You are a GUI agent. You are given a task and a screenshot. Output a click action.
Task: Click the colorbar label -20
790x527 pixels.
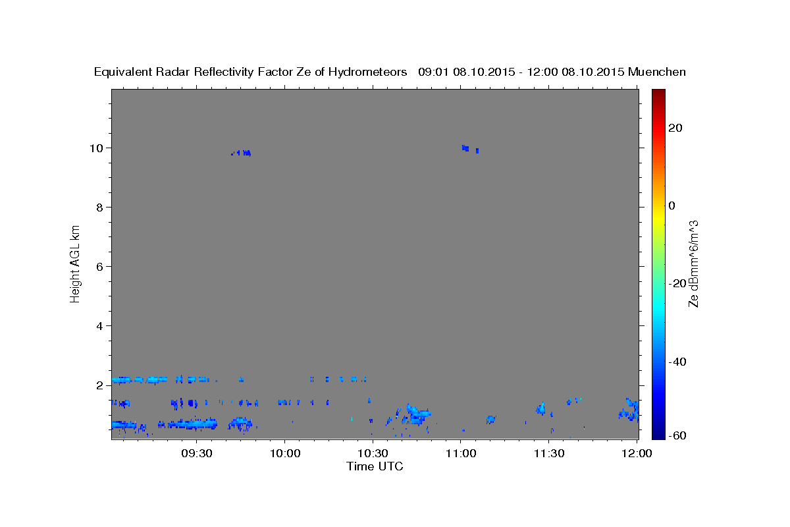[x=678, y=283]
